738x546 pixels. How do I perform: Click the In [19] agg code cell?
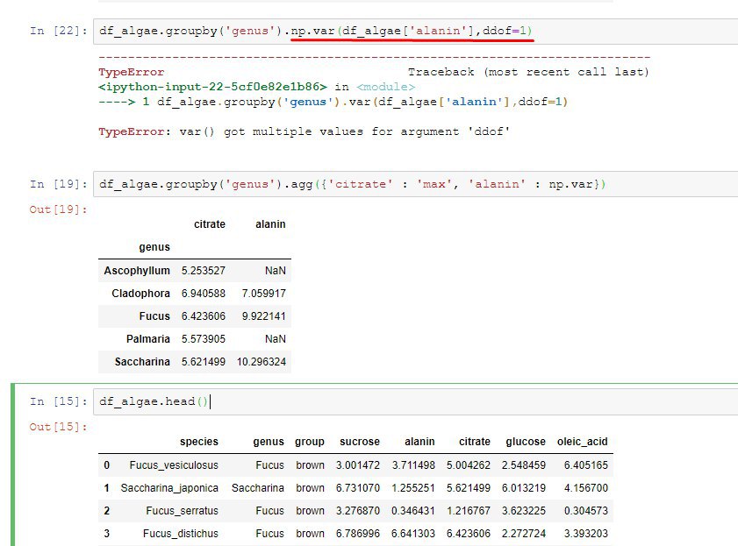416,184
